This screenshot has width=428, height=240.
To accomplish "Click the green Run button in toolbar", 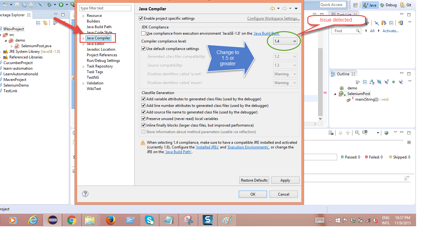I will tap(61, 5).
